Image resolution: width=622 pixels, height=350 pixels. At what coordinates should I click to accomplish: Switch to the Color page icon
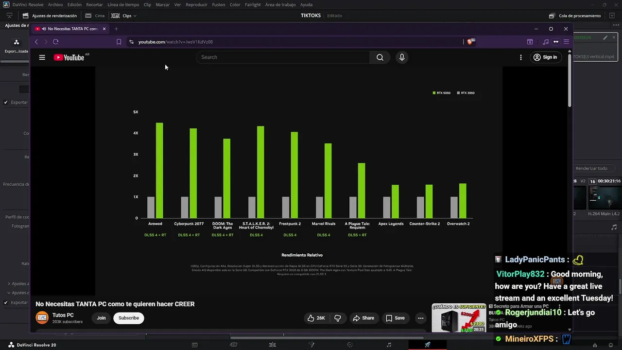point(350,345)
